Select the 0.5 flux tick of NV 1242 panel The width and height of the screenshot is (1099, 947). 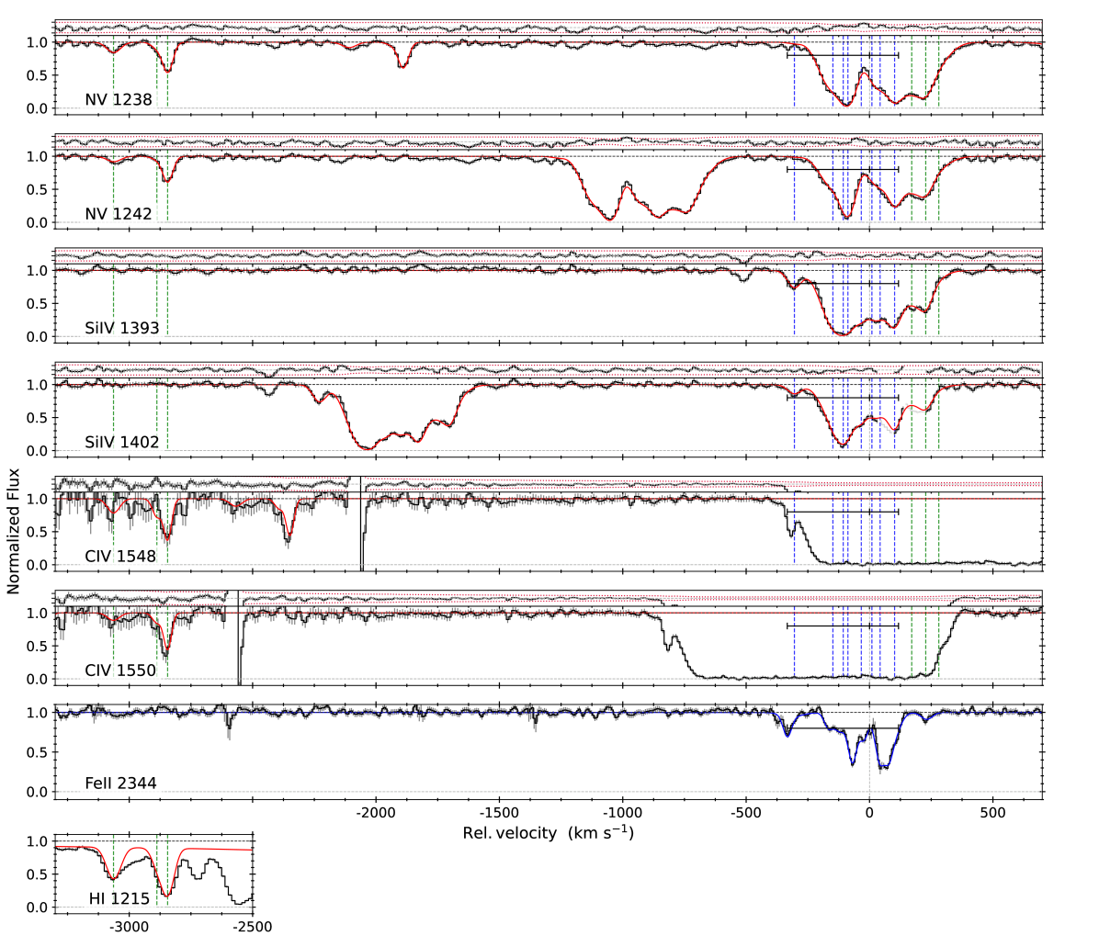click(37, 190)
